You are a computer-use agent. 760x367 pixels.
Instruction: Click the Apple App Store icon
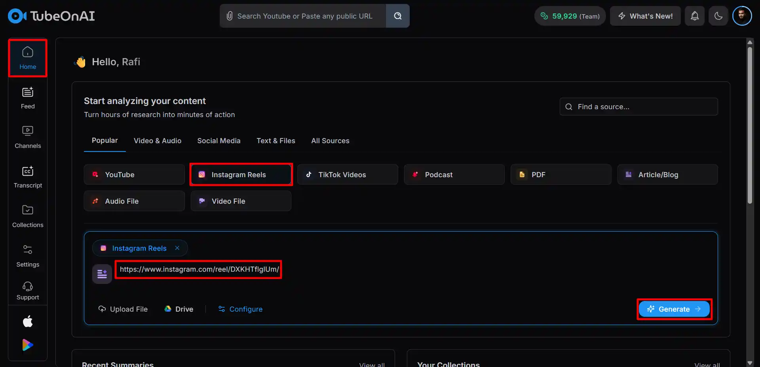(28, 322)
